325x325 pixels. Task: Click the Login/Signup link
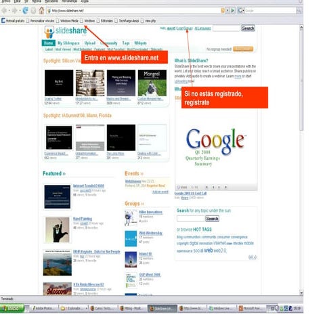(x=184, y=28)
